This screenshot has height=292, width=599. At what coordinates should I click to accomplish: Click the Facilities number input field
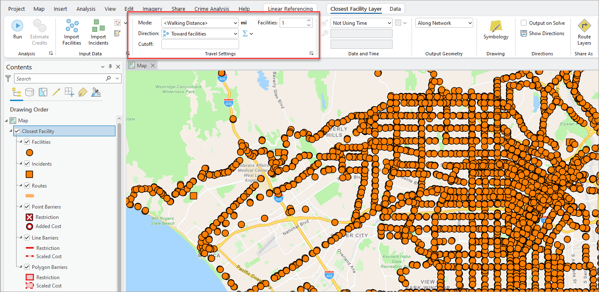tap(293, 23)
